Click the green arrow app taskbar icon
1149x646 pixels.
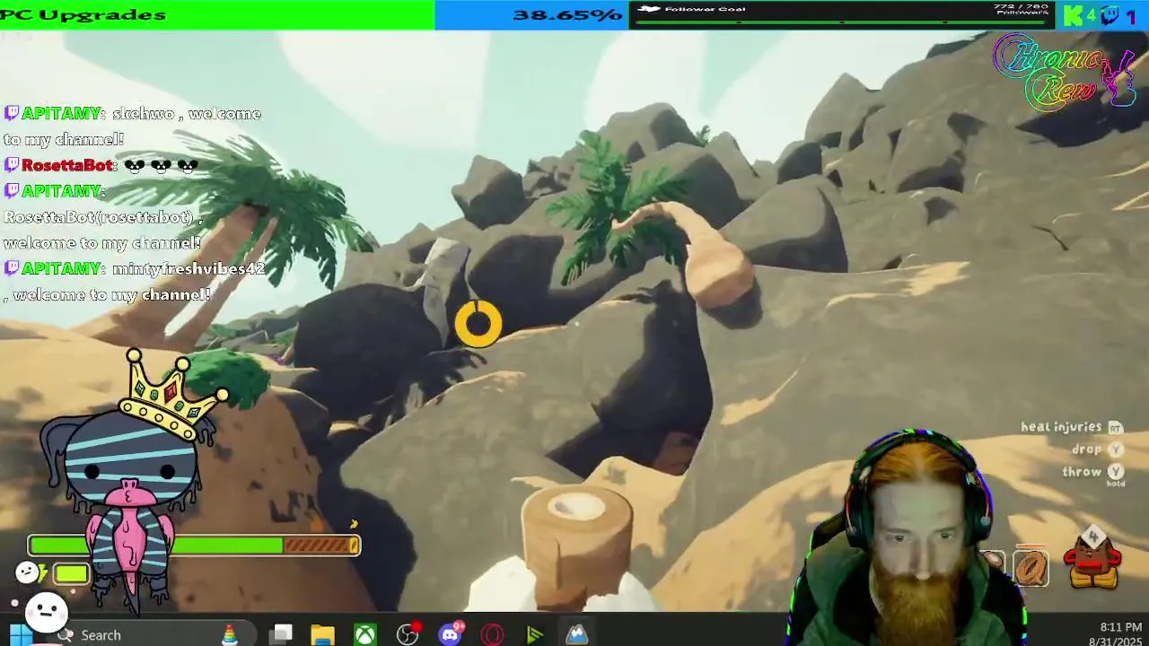coord(535,634)
